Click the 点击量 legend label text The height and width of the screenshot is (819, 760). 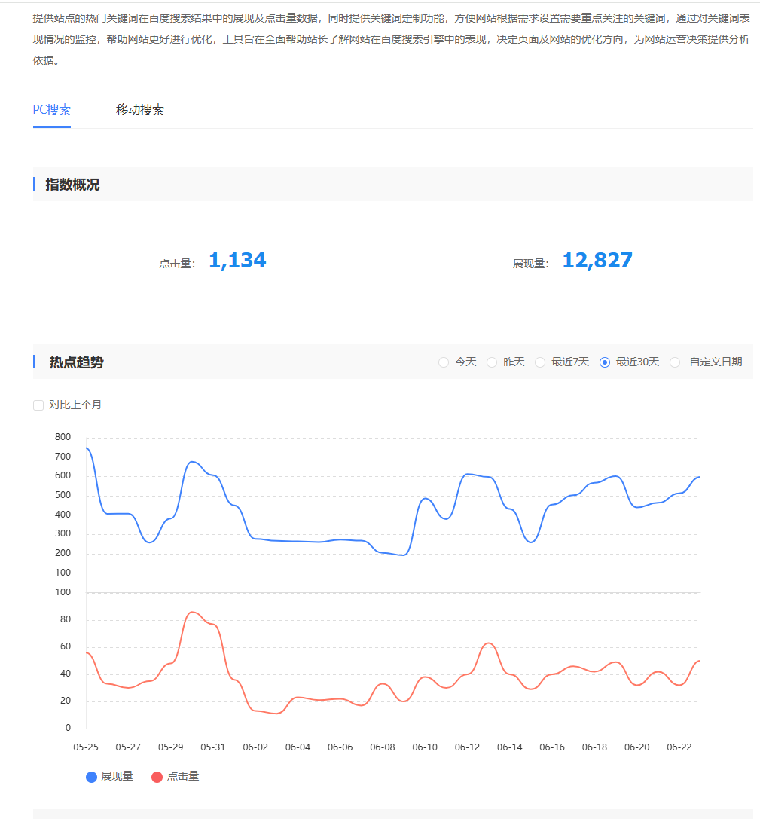tap(183, 777)
